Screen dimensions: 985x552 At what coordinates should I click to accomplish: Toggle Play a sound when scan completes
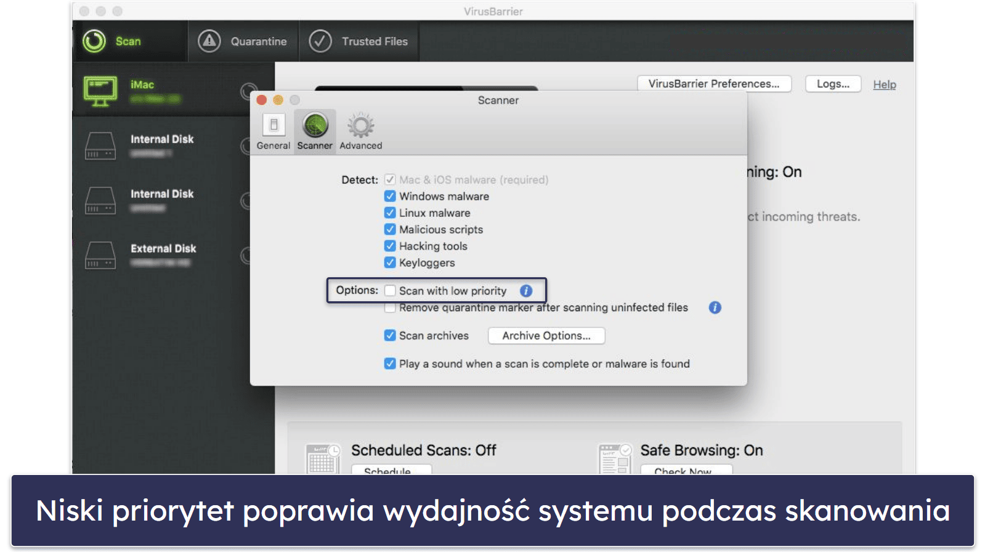[390, 364]
